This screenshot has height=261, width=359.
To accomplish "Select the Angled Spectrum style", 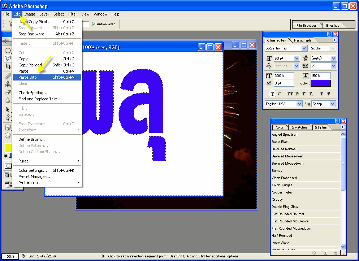I will [305, 135].
